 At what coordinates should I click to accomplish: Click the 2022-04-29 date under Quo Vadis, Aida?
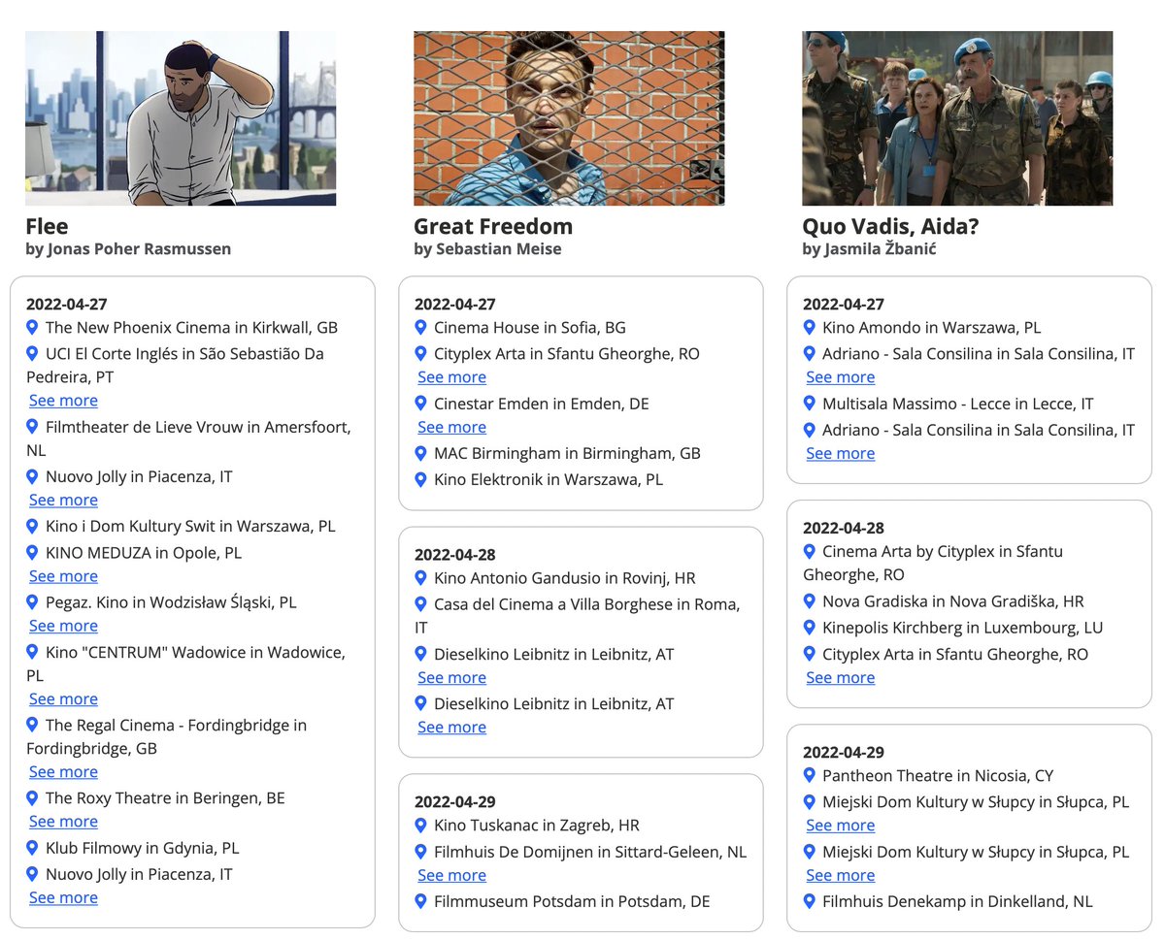point(844,753)
